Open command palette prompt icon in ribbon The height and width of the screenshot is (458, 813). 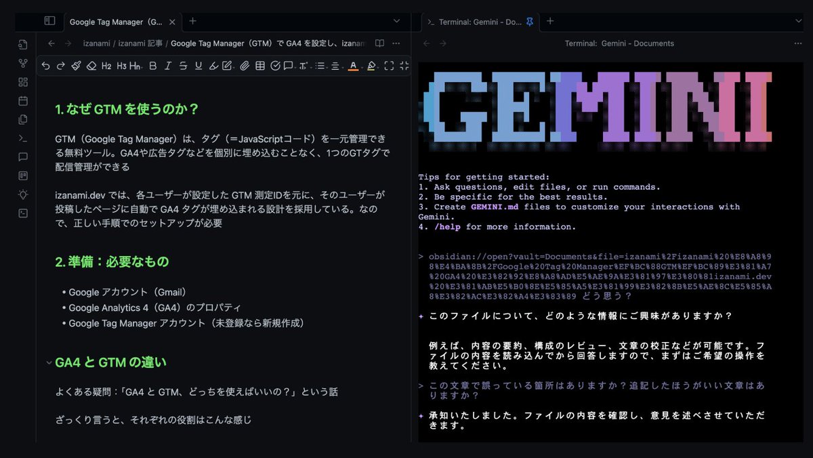pyautogui.click(x=23, y=138)
